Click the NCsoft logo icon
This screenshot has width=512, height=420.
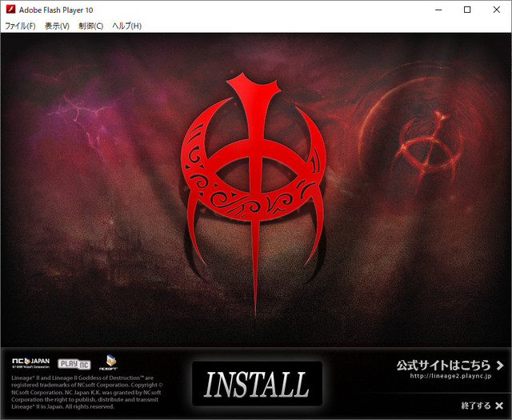click(109, 362)
